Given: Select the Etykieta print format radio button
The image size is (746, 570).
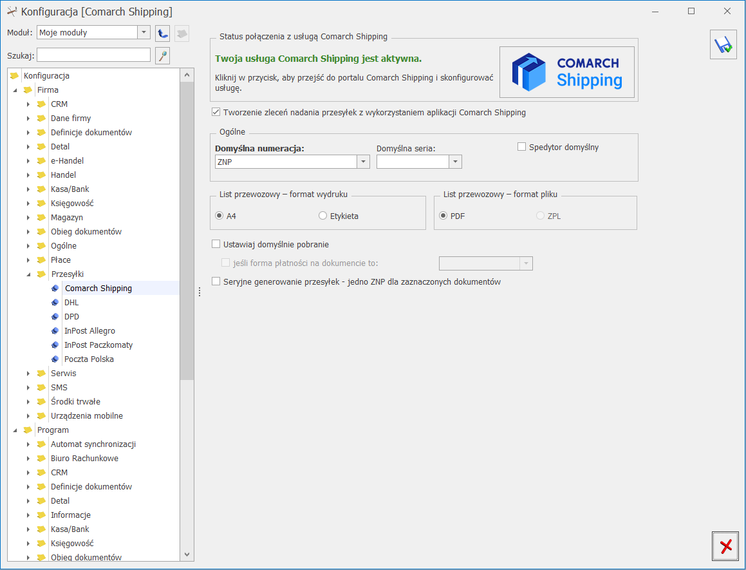Looking at the screenshot, I should (x=322, y=216).
